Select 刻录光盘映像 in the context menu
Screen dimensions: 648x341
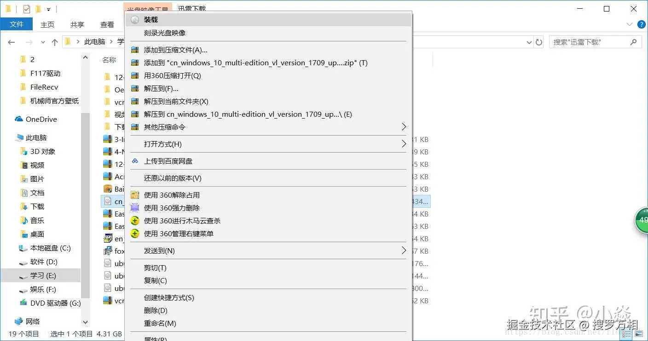[x=269, y=33]
